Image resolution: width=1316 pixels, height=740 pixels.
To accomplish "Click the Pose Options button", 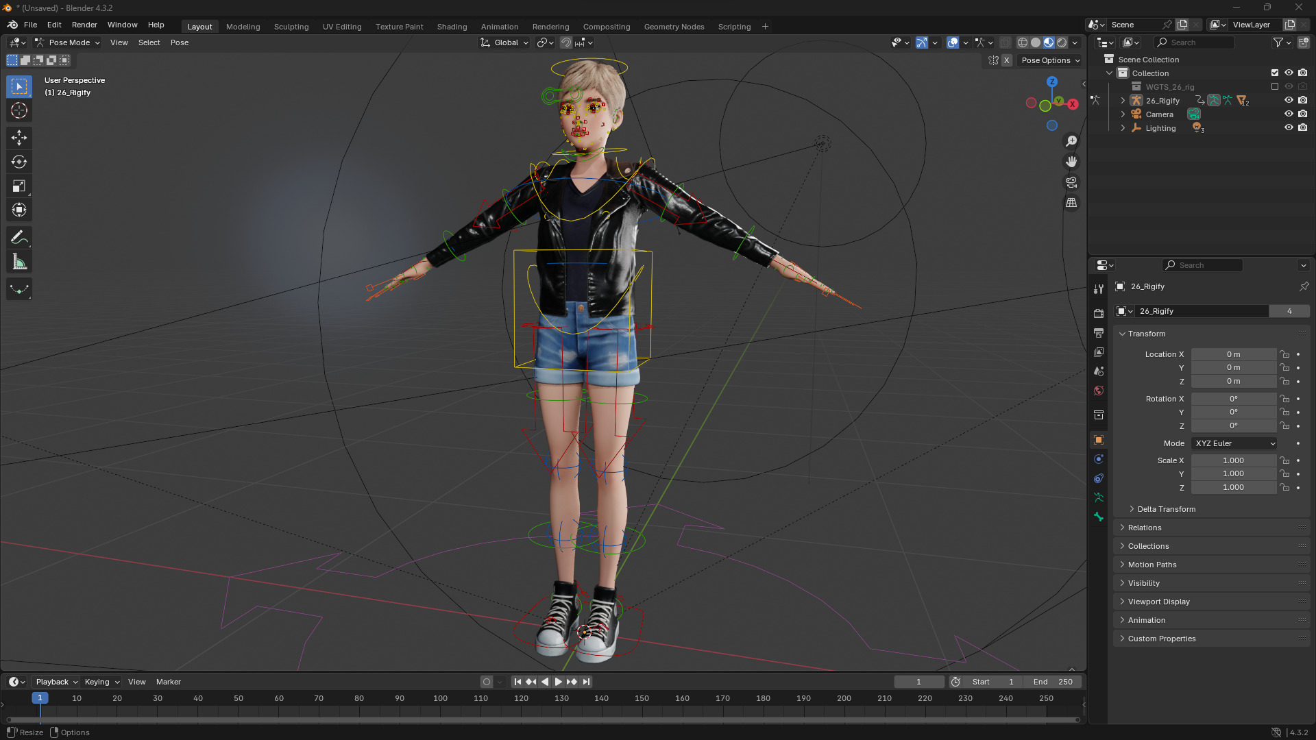I will tap(1050, 60).
